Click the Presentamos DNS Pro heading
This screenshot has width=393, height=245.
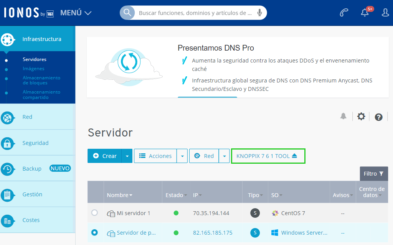(216, 48)
